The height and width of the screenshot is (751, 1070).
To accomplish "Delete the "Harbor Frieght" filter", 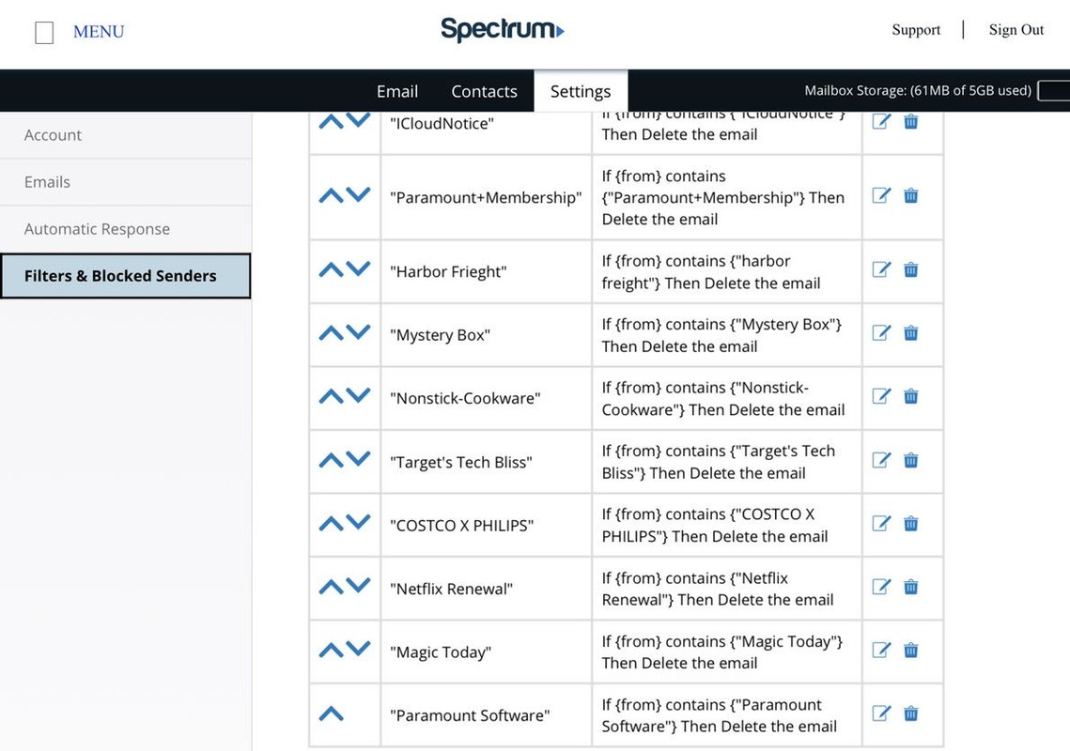I will 911,269.
